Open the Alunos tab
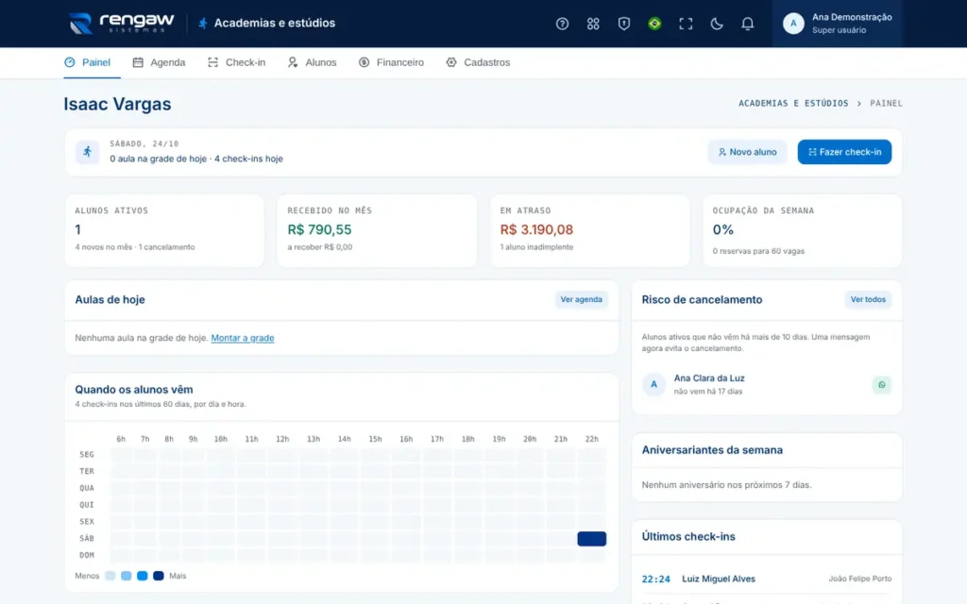The image size is (967, 604). click(312, 62)
